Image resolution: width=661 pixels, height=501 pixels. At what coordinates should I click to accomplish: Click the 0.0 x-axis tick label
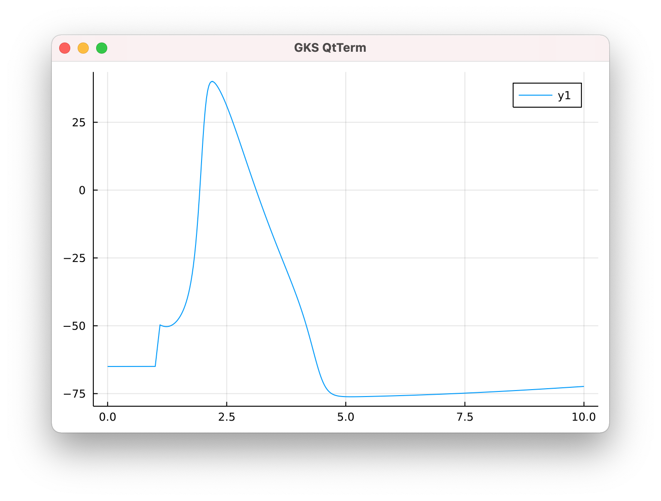pyautogui.click(x=108, y=417)
